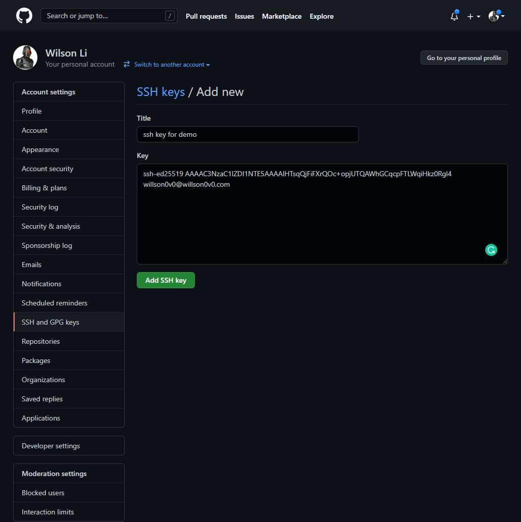Follow the SSH keys breadcrumb link
The width and height of the screenshot is (521, 522).
pos(161,92)
